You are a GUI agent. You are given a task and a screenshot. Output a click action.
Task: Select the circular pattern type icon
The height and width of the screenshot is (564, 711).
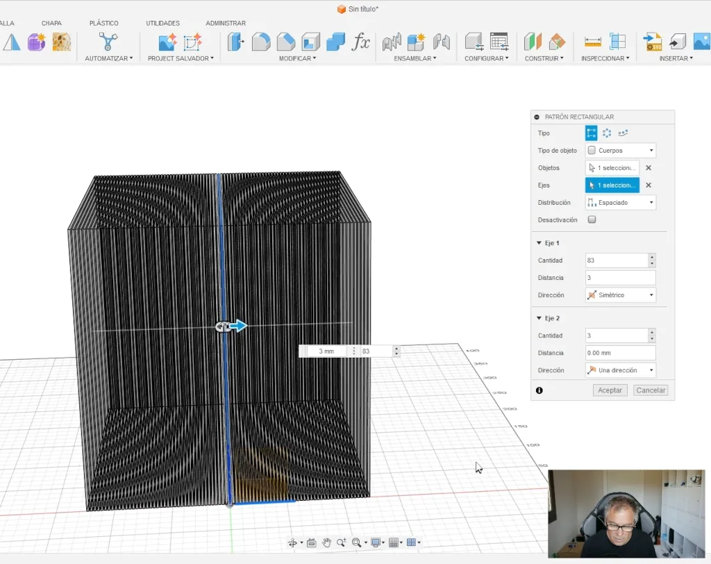pyautogui.click(x=607, y=133)
